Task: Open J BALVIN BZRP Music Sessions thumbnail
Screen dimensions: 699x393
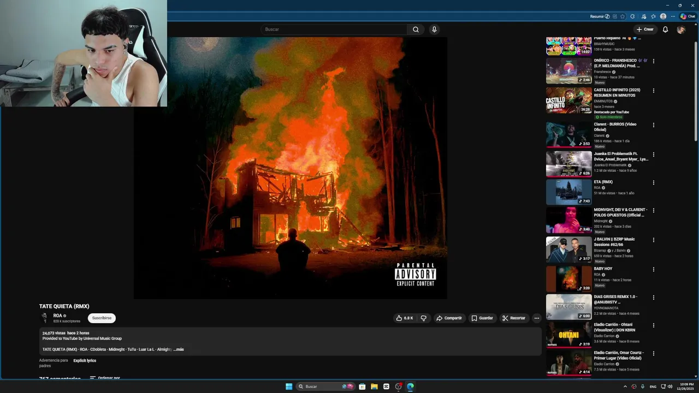Action: [568, 249]
